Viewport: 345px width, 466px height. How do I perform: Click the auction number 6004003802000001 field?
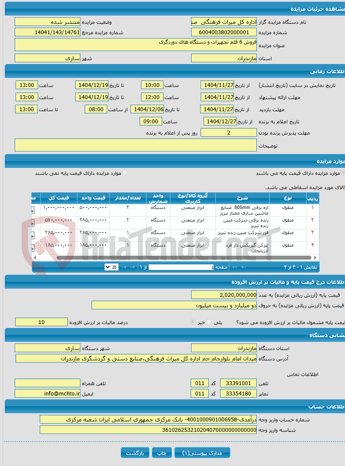(x=224, y=32)
